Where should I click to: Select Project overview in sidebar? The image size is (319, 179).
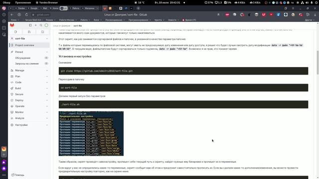pos(29,45)
